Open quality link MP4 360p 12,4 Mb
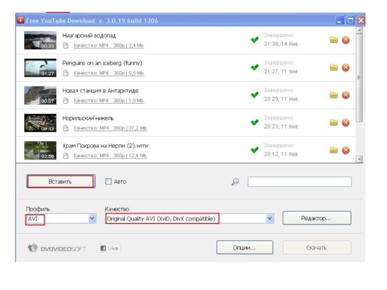This screenshot has height=290, width=387. pos(110,156)
